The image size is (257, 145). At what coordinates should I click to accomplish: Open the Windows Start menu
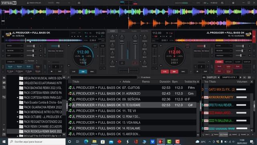pos(4,141)
